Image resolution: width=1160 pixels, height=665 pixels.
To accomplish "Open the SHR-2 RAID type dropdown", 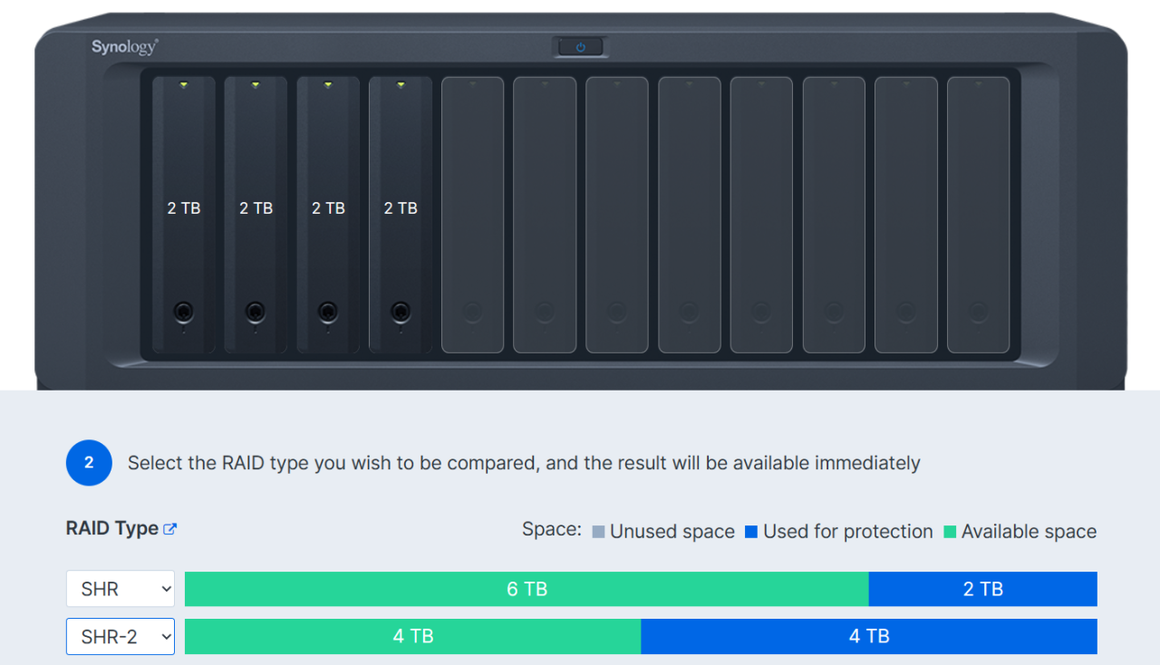I will (120, 636).
